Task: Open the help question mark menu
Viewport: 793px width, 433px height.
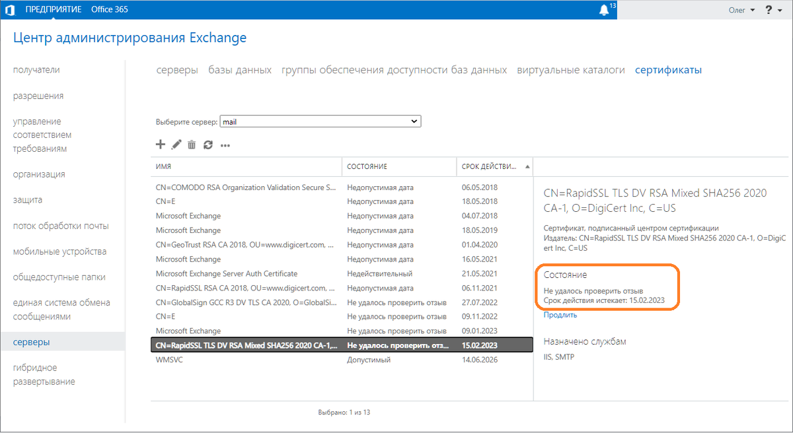Action: pos(772,10)
